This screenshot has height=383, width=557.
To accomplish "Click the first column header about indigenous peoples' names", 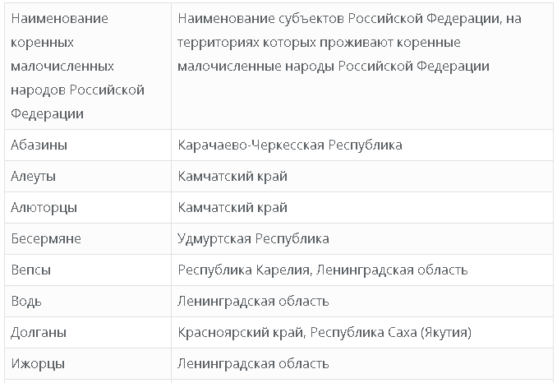I will (78, 66).
